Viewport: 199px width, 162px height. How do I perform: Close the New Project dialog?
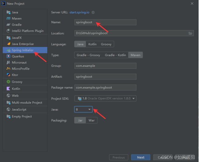pyautogui.click(x=192, y=4)
